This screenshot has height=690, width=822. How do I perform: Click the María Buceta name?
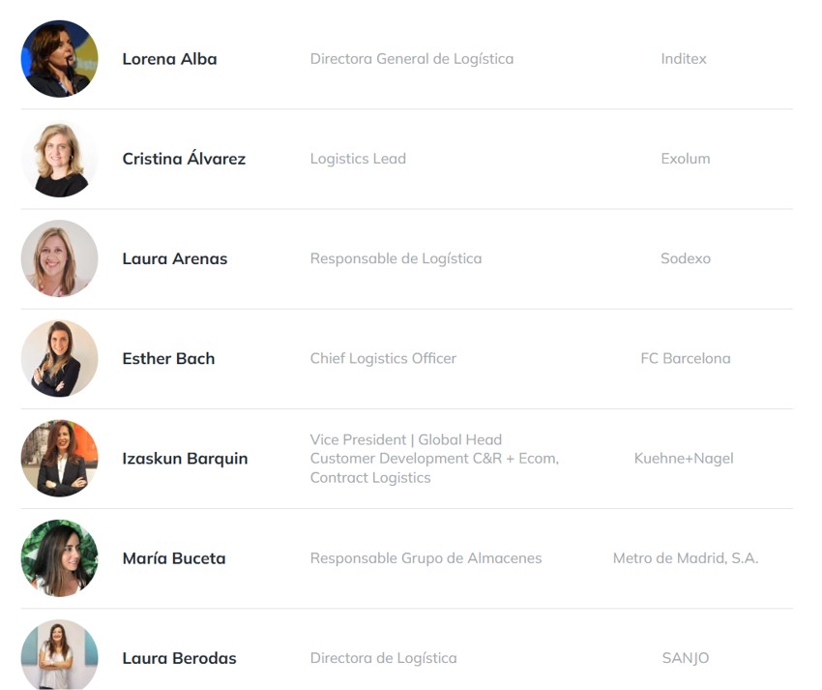point(173,558)
